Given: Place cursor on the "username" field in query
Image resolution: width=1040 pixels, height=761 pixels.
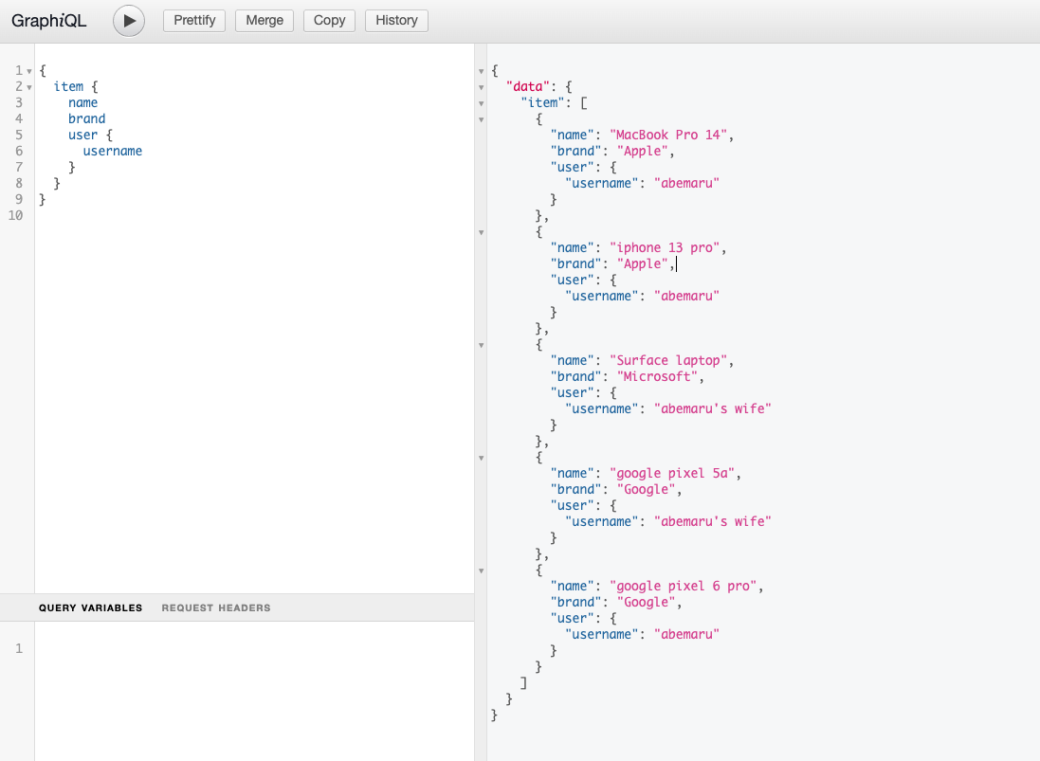Looking at the screenshot, I should tap(113, 151).
